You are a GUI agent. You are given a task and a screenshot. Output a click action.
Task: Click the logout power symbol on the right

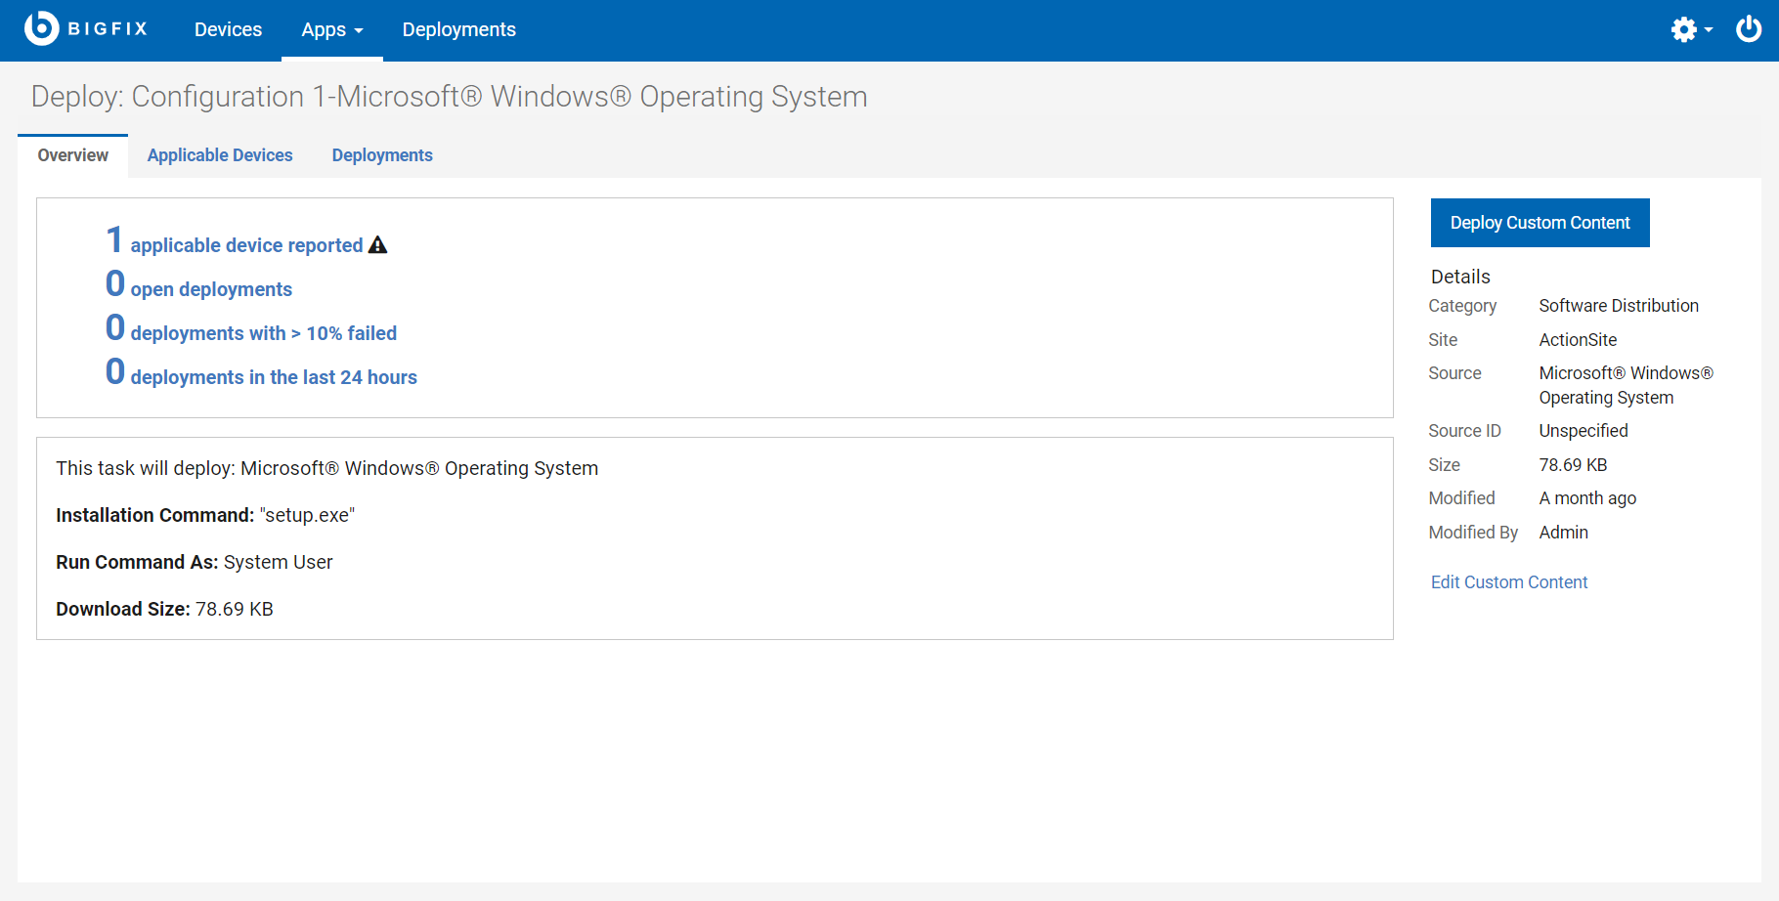point(1749,29)
